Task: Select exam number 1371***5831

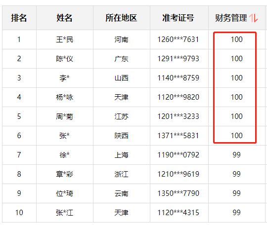Action: click(x=178, y=135)
